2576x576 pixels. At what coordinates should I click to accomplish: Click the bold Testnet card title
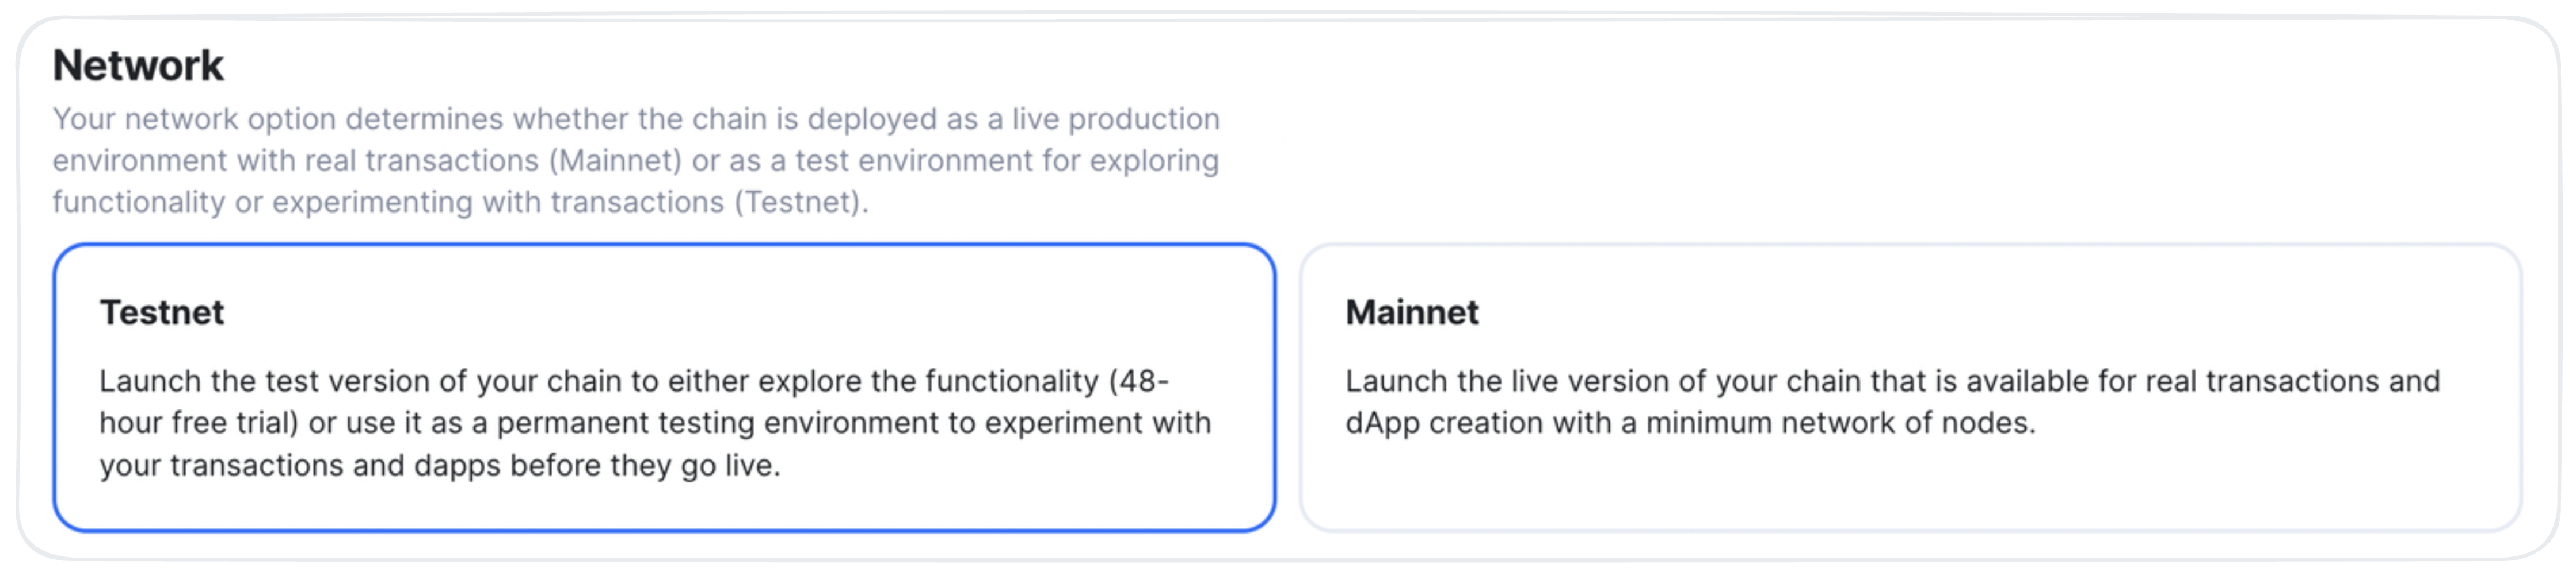point(162,312)
